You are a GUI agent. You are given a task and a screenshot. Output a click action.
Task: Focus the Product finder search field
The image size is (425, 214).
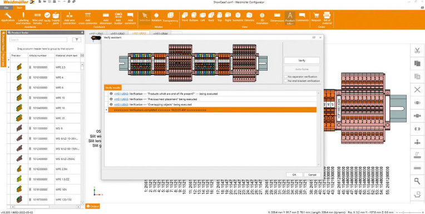(38, 40)
